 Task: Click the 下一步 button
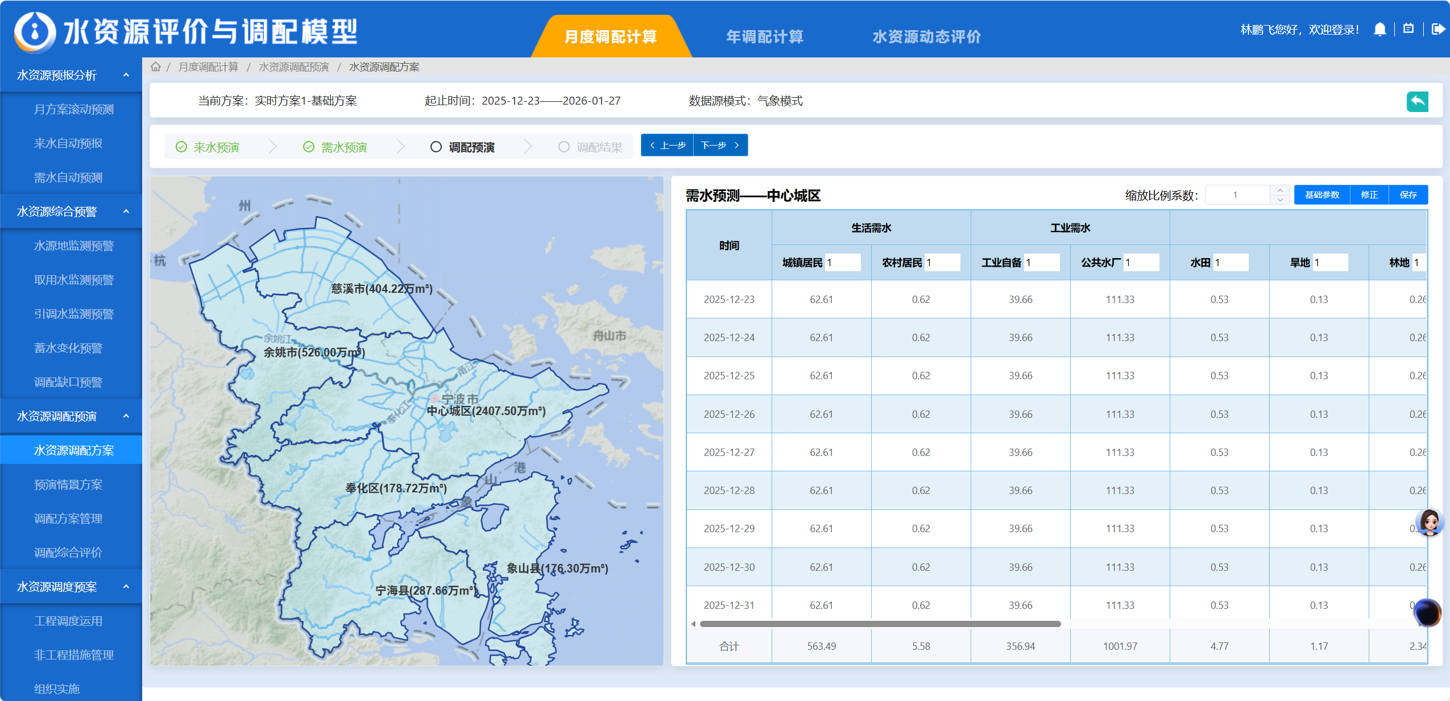720,146
